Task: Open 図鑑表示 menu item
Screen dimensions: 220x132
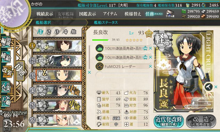Action: [87, 14]
